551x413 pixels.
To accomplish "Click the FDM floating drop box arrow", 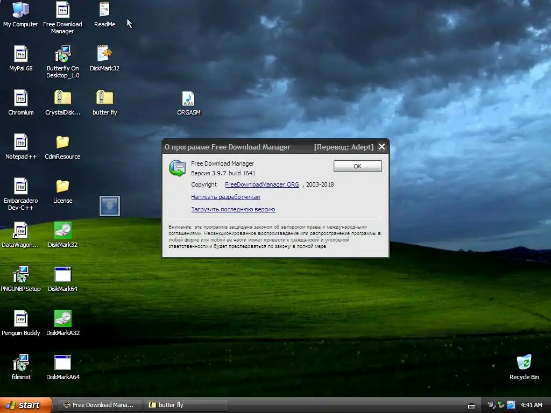I will pos(110,206).
